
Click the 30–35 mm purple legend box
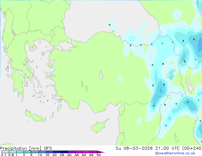click(71, 152)
